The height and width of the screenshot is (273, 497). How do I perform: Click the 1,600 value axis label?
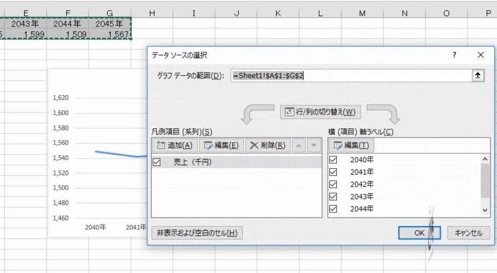pyautogui.click(x=61, y=112)
